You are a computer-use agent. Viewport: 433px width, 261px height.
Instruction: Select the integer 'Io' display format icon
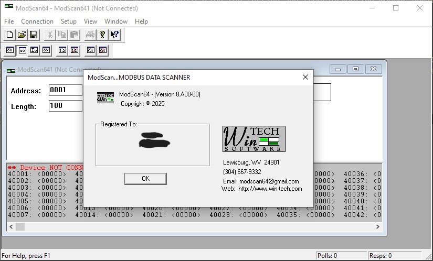(34, 50)
